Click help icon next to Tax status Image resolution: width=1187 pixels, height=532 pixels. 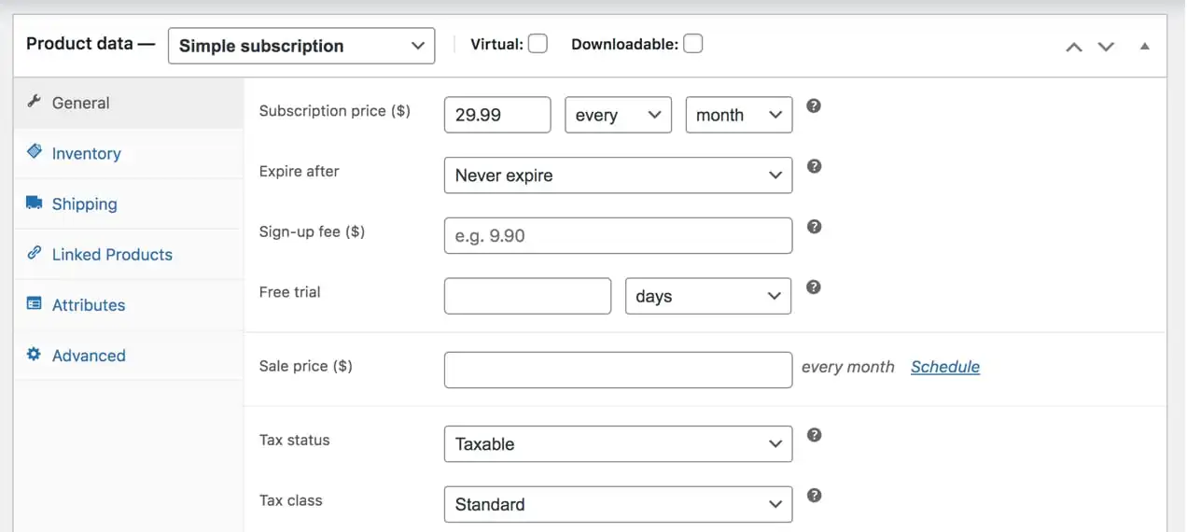pyautogui.click(x=814, y=435)
